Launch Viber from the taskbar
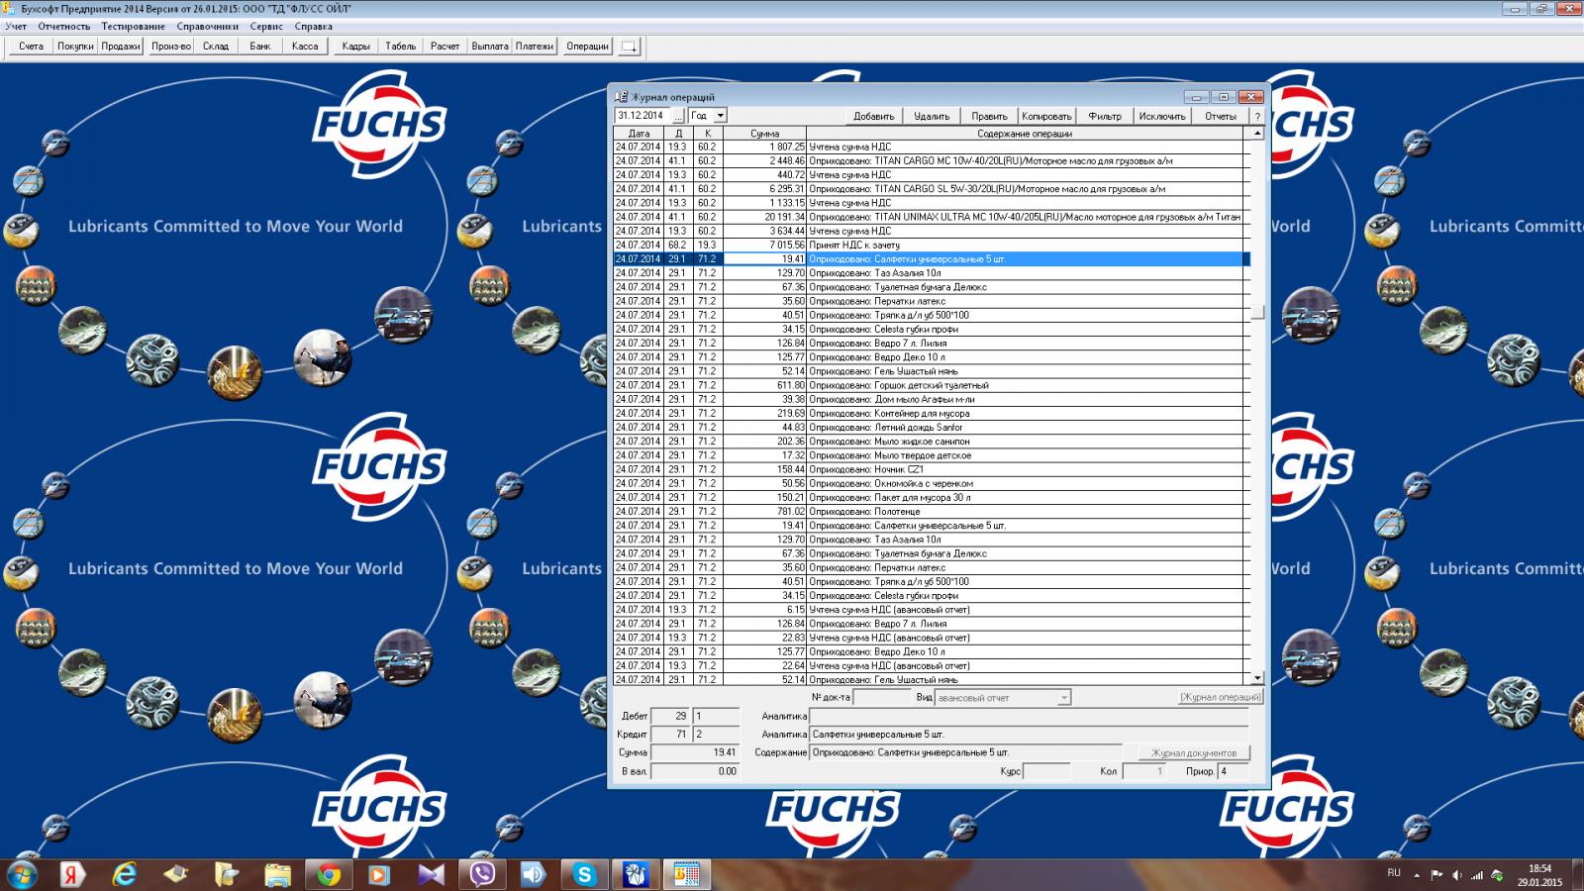Viewport: 1584px width, 891px height. coord(482,874)
